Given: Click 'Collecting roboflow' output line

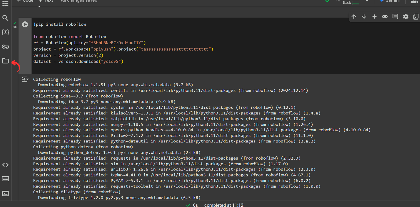Looking at the screenshot, I should tap(57, 79).
